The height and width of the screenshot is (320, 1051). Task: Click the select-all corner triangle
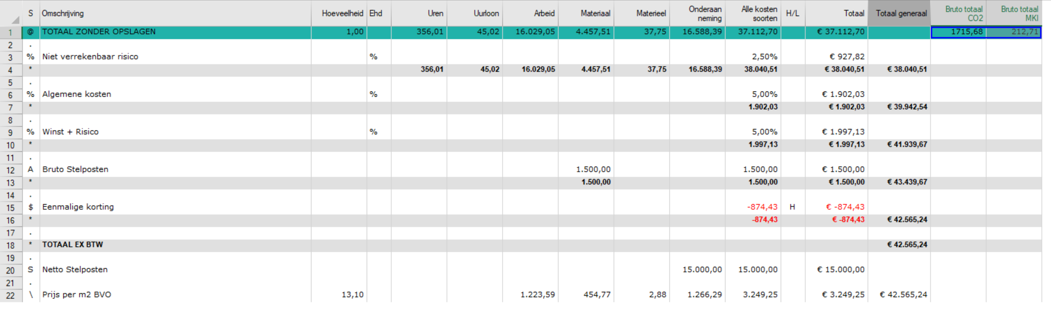pyautogui.click(x=15, y=19)
